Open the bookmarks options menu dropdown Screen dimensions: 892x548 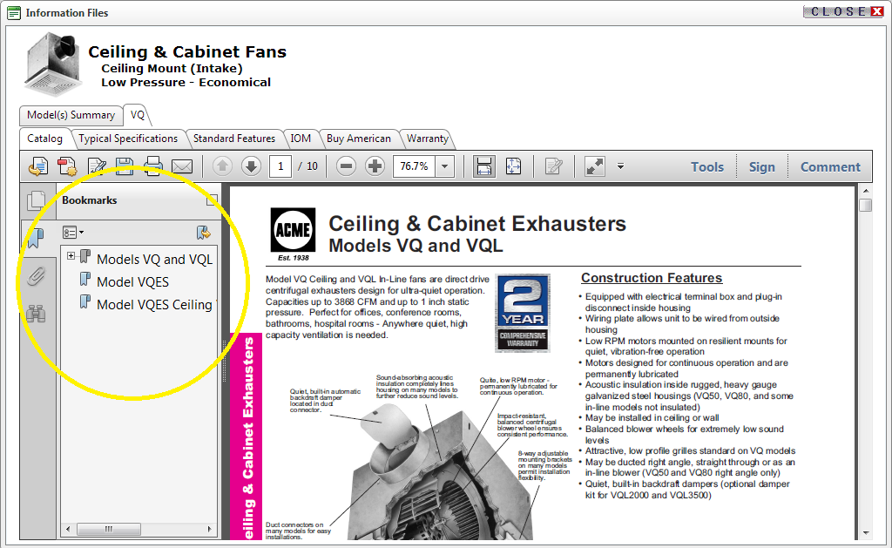(73, 232)
